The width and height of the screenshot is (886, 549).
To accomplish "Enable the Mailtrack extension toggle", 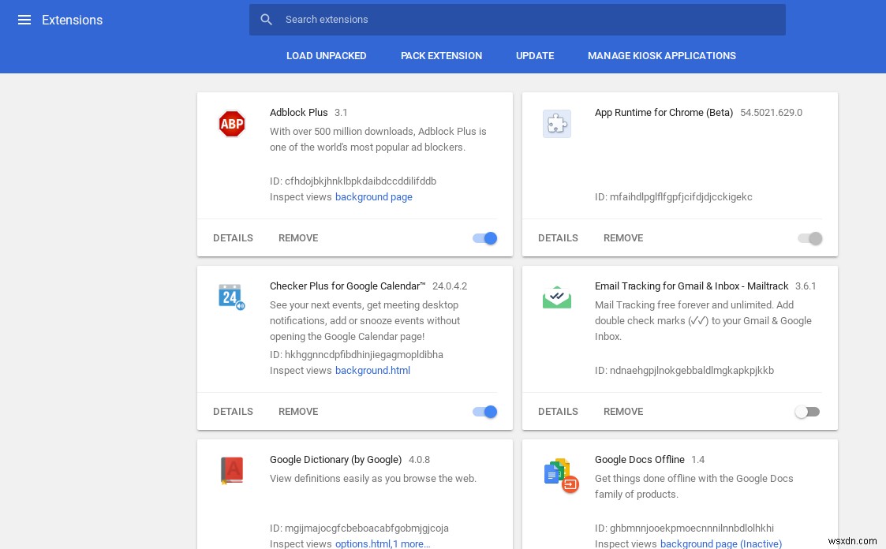I will point(807,412).
